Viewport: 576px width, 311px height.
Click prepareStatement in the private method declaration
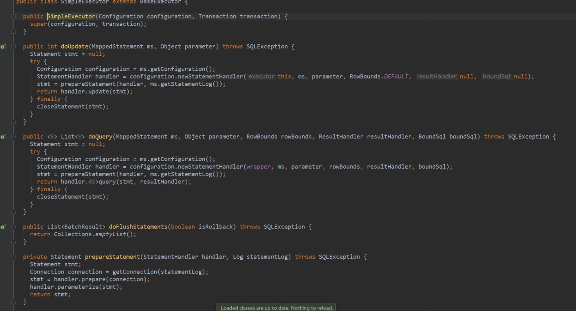click(113, 257)
